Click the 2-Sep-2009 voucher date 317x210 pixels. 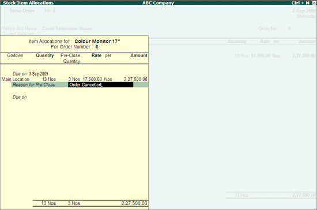click(304, 11)
